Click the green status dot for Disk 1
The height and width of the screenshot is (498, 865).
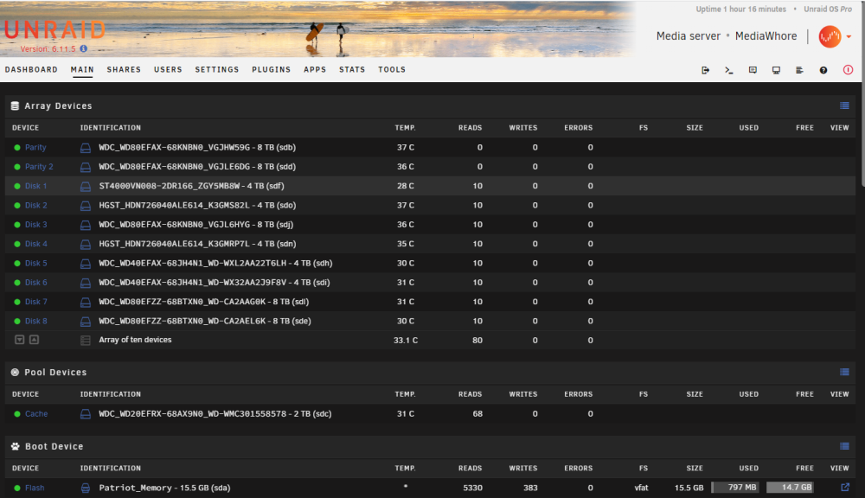pos(17,187)
